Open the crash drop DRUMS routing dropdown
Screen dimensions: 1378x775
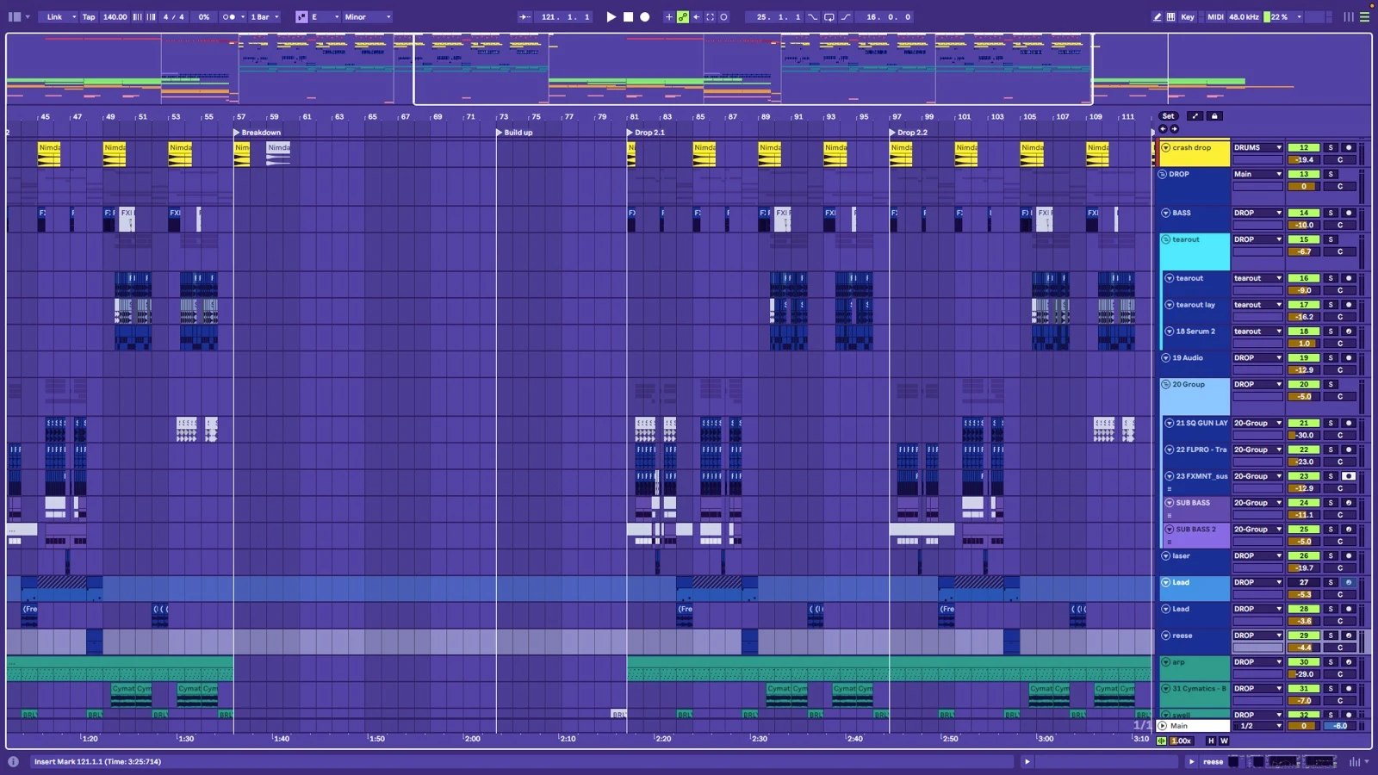pos(1257,147)
